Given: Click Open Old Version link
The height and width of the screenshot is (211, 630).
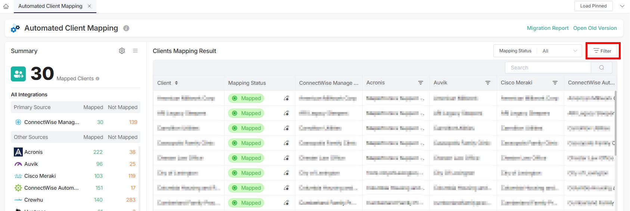Looking at the screenshot, I should tap(595, 28).
